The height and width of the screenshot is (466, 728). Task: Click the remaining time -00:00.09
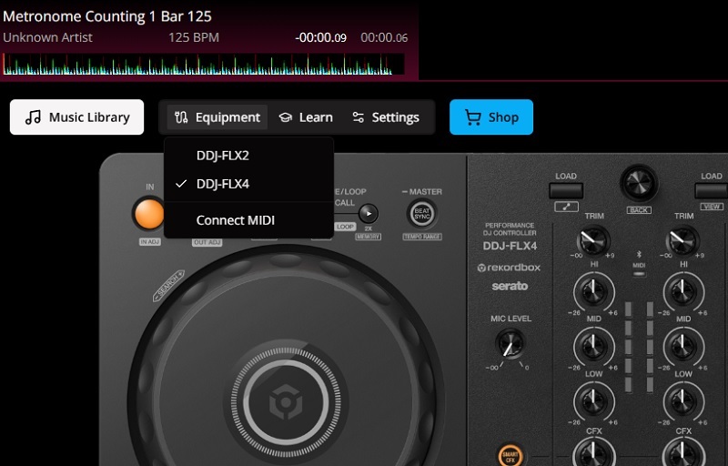pos(321,37)
